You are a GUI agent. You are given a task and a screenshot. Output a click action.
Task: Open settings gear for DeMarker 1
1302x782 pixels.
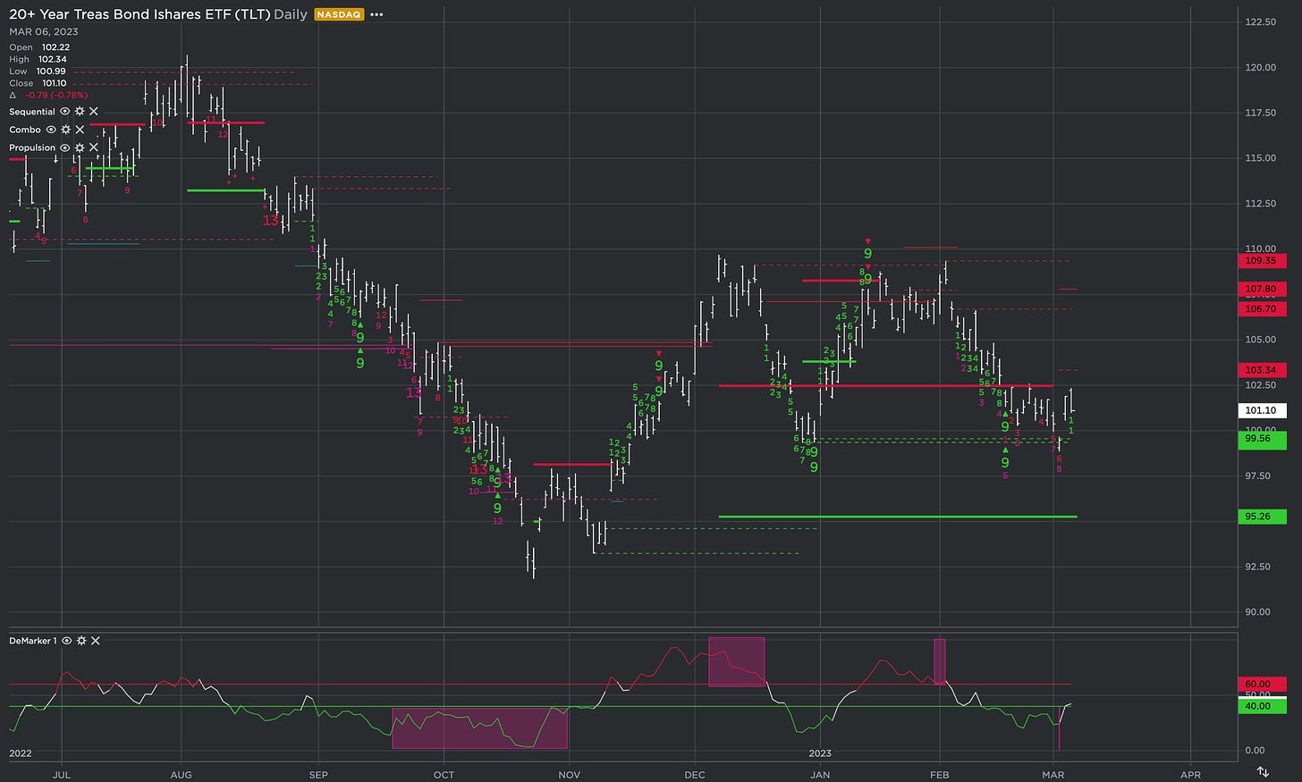(x=81, y=641)
